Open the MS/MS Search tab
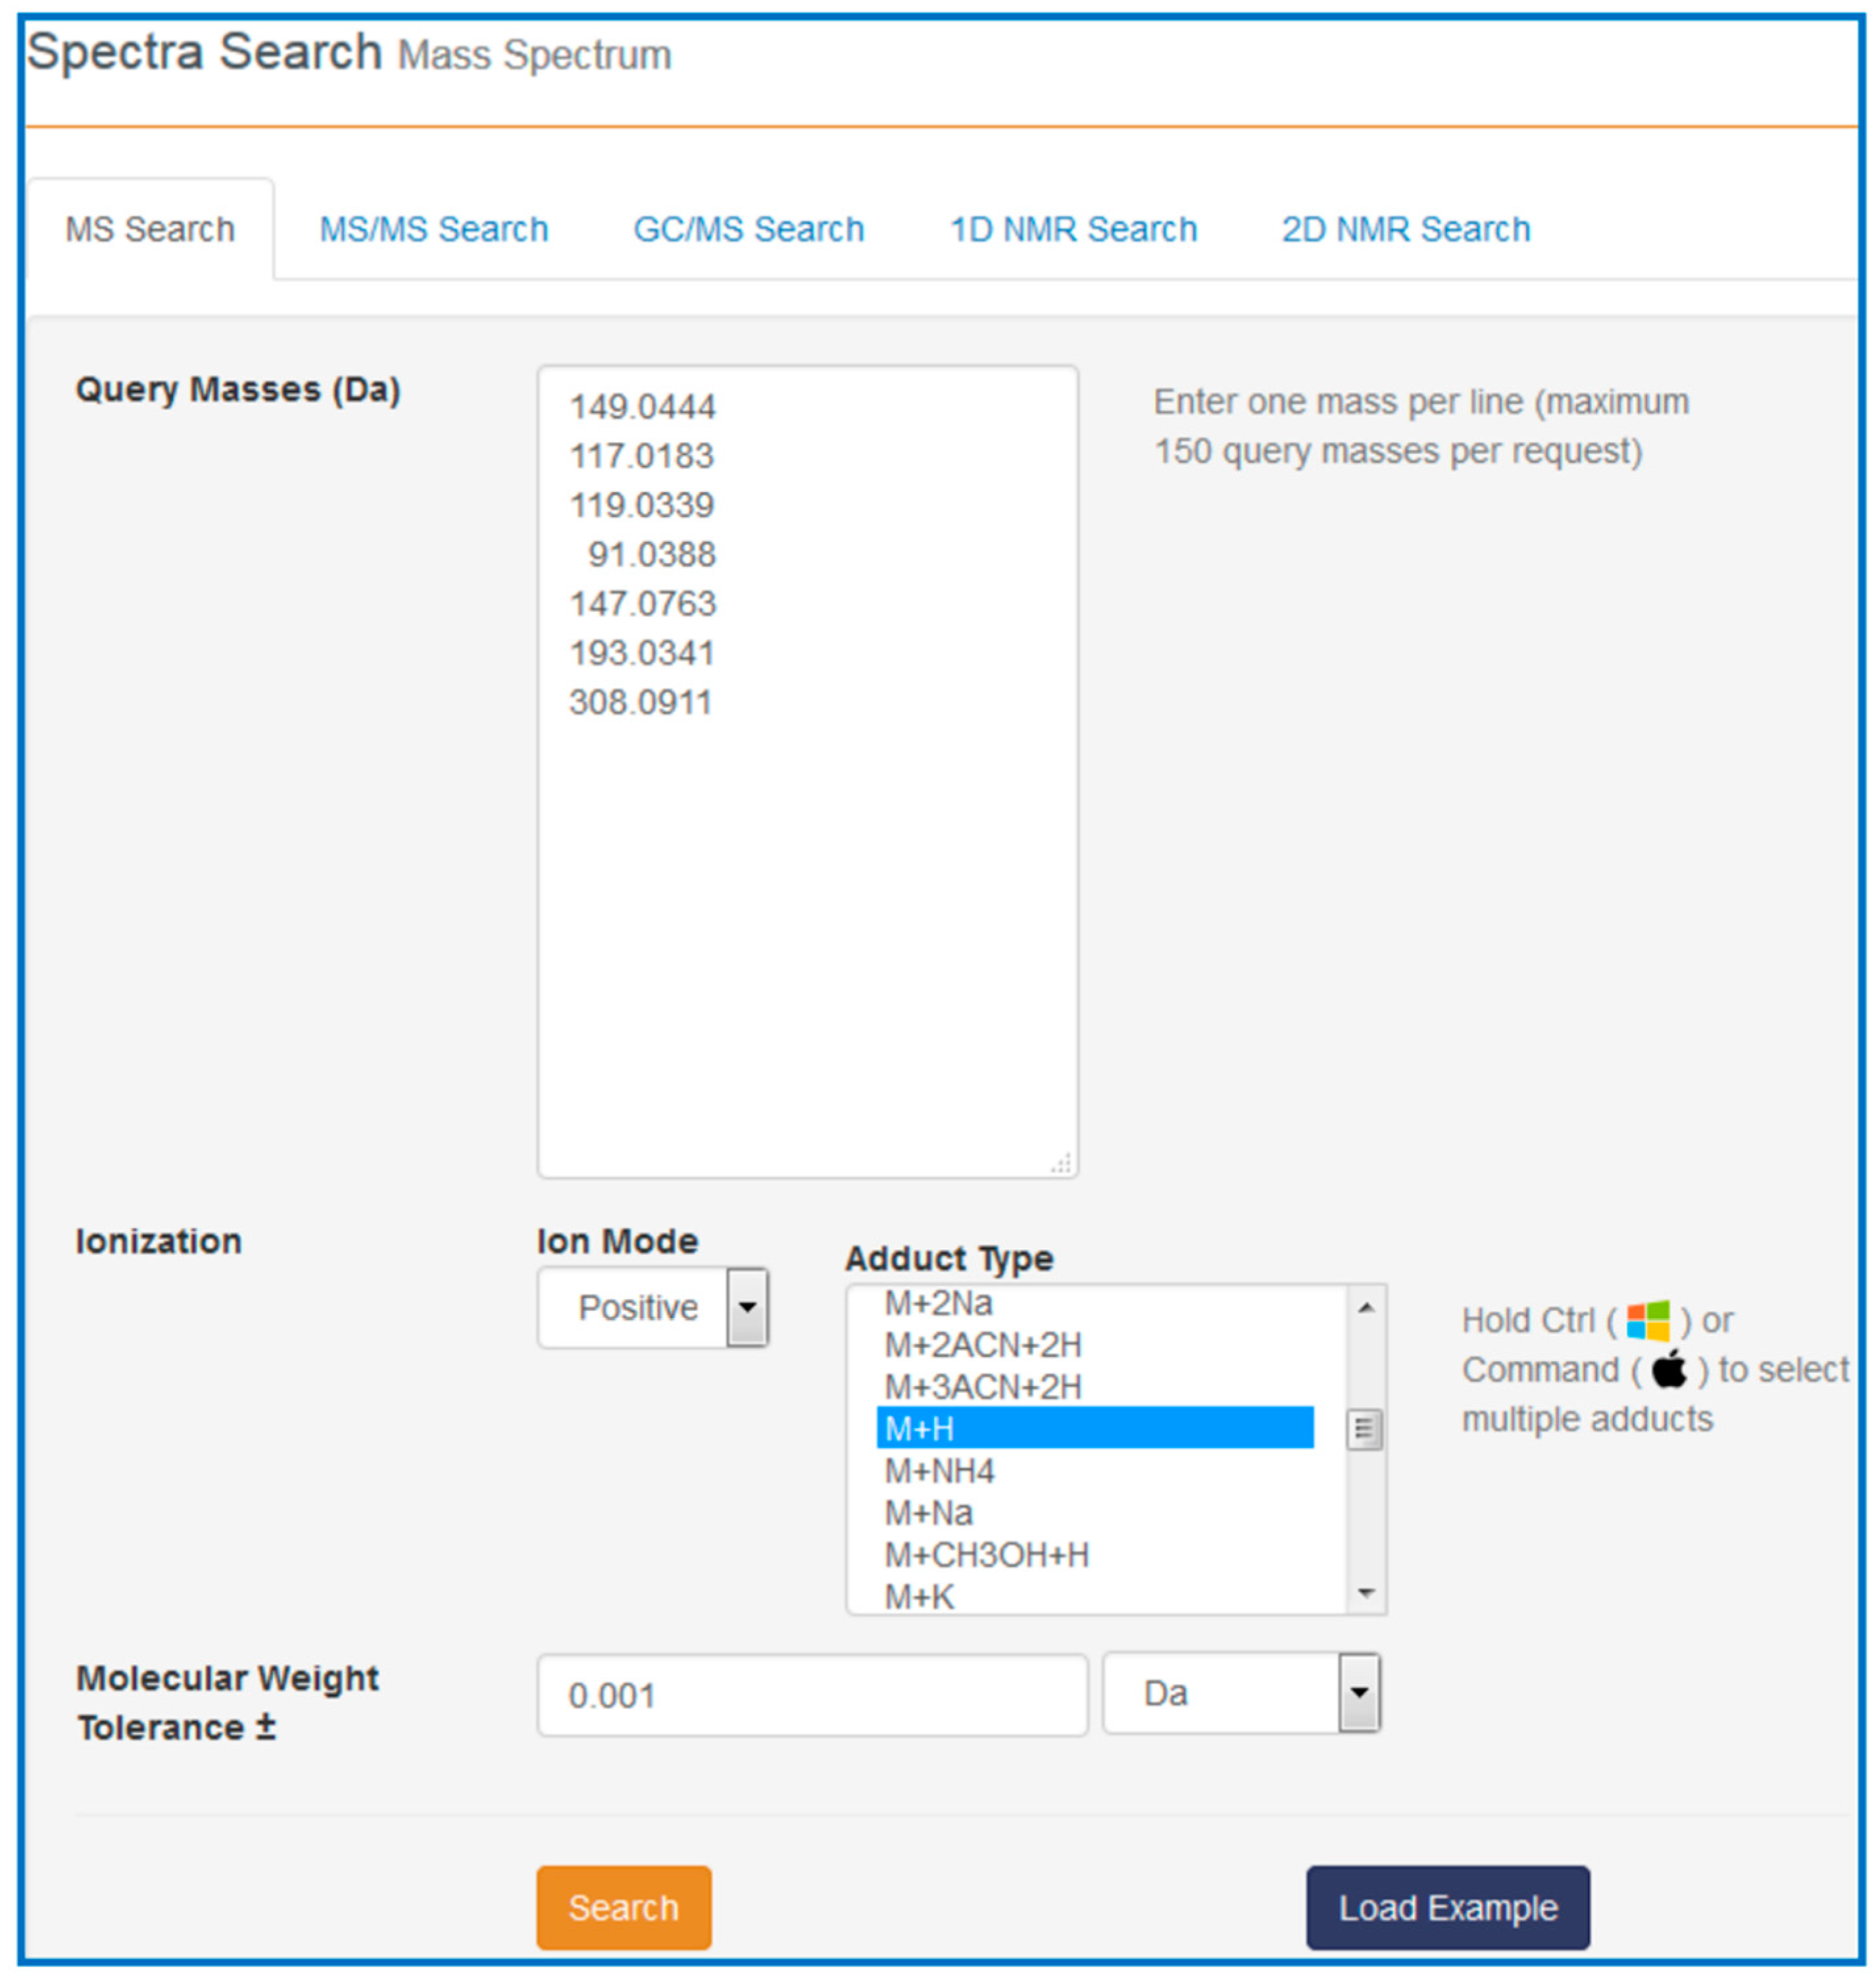This screenshot has height=1986, width=1876. [x=433, y=229]
